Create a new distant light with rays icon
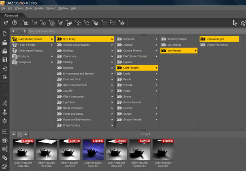Image resolution: width=246 pixels, height=171 pixels. tap(34, 23)
